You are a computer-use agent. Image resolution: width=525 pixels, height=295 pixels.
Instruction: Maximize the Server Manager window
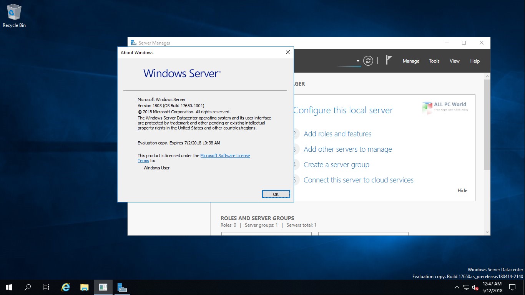[464, 43]
